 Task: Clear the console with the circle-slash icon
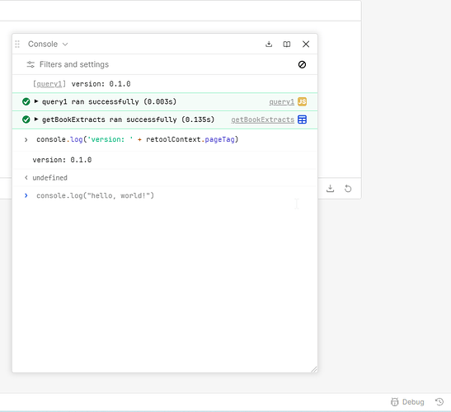click(x=302, y=64)
